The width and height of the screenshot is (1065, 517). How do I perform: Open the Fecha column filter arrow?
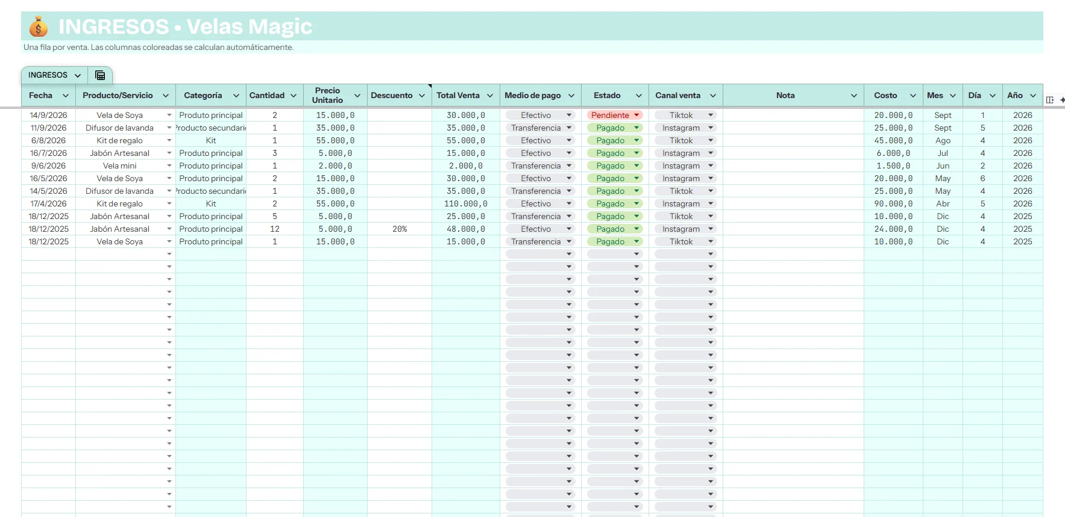[x=66, y=96]
